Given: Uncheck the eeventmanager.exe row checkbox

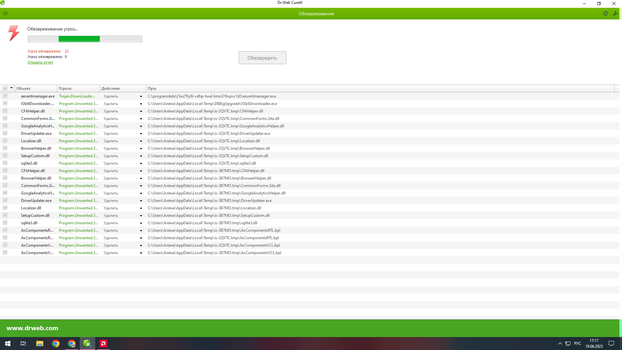Looking at the screenshot, I should pyautogui.click(x=5, y=96).
